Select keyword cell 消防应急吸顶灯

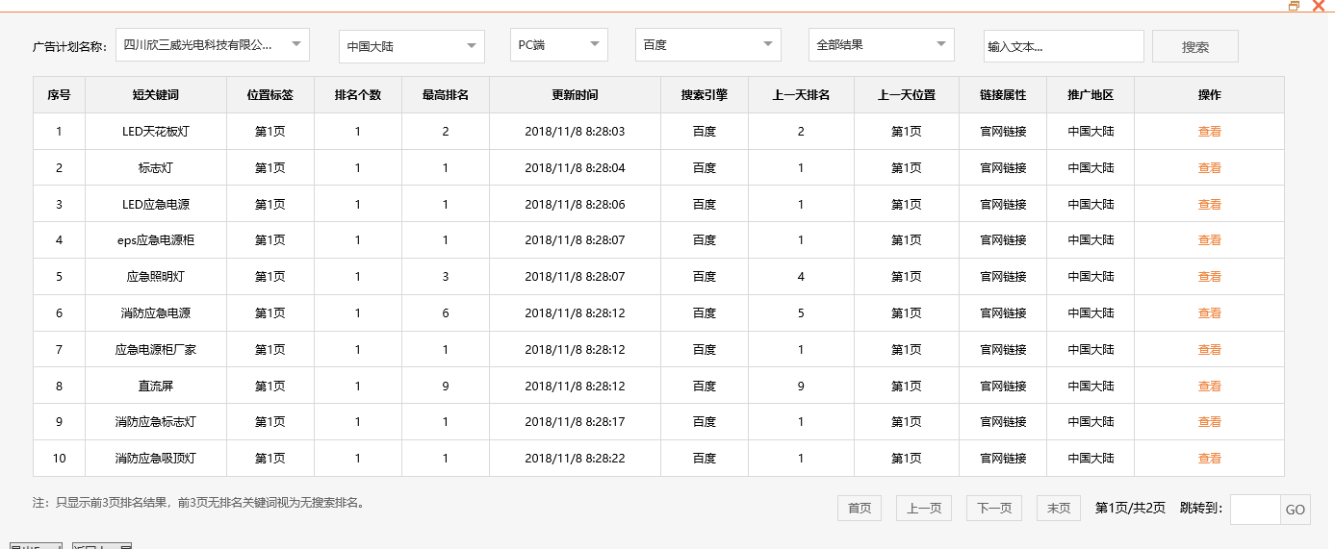coord(156,459)
